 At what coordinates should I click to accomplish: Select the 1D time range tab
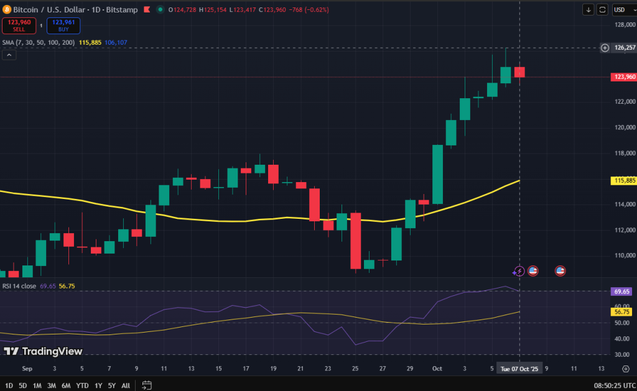9,385
